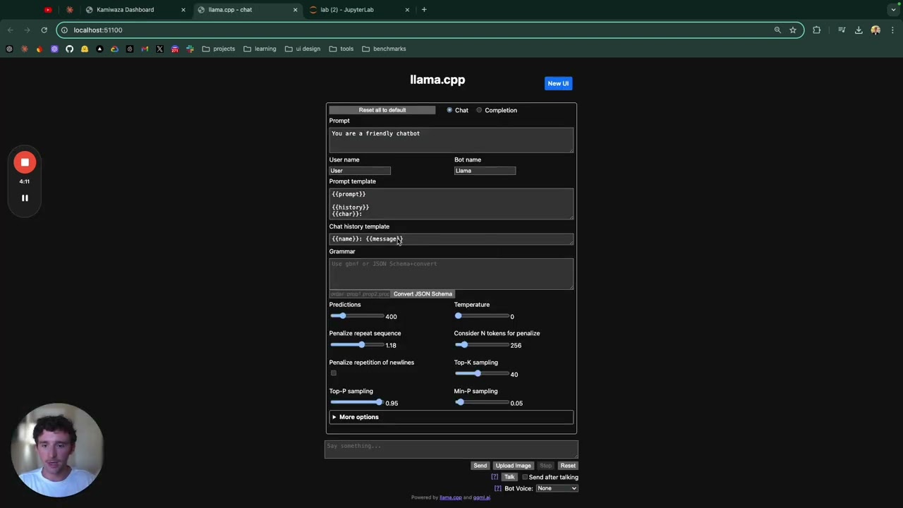
Task: Enable the Send after talking checkbox
Action: coord(525,477)
